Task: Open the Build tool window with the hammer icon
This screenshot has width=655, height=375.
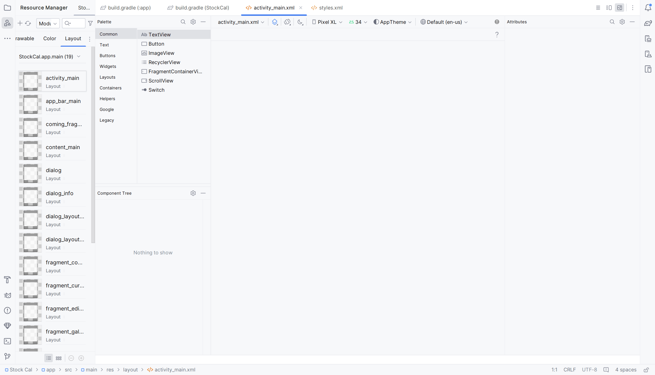Action: tap(7, 280)
